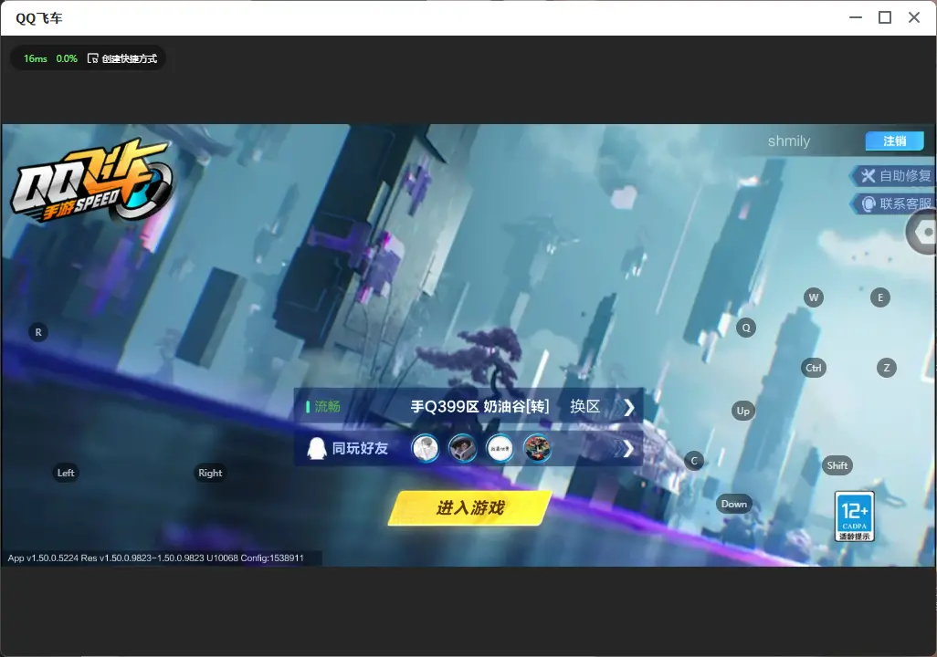Click 换区 to change server
Screen dimensions: 937x657
click(x=585, y=407)
